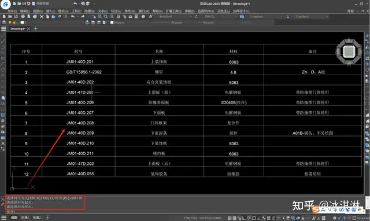
Task: Click the Open file icon in main toolbar
Action: coord(10,17)
